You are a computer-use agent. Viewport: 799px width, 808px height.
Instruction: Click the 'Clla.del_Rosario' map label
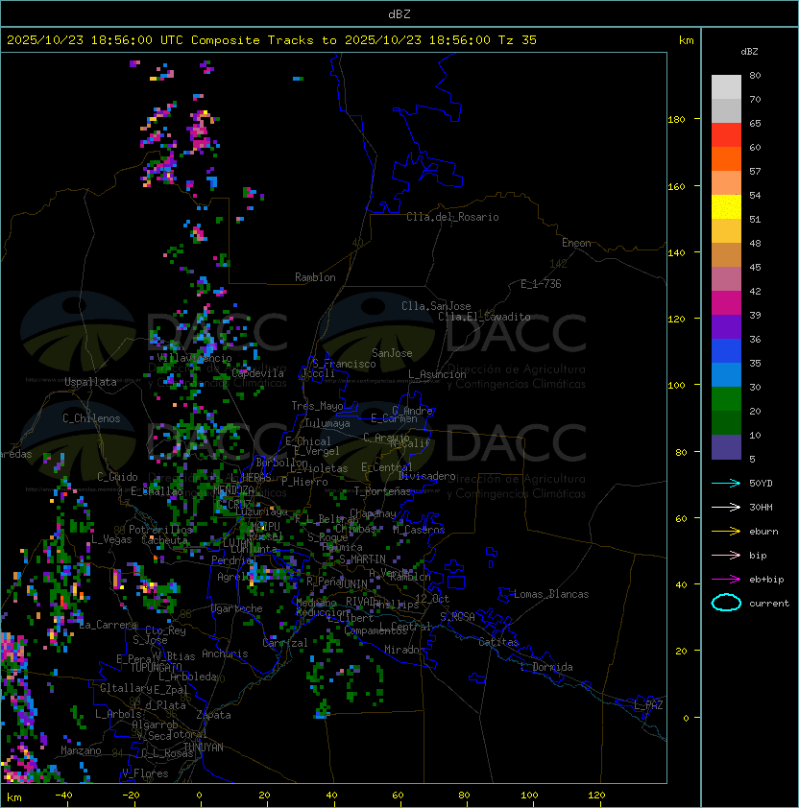452,217
